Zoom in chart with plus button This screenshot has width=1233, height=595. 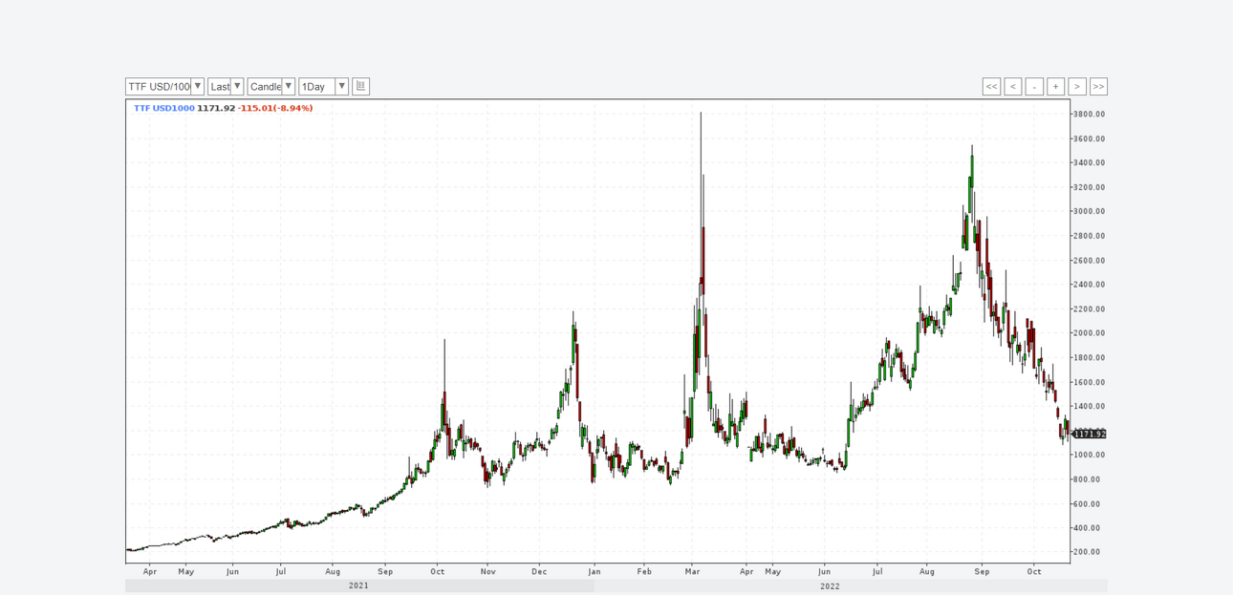(1055, 87)
